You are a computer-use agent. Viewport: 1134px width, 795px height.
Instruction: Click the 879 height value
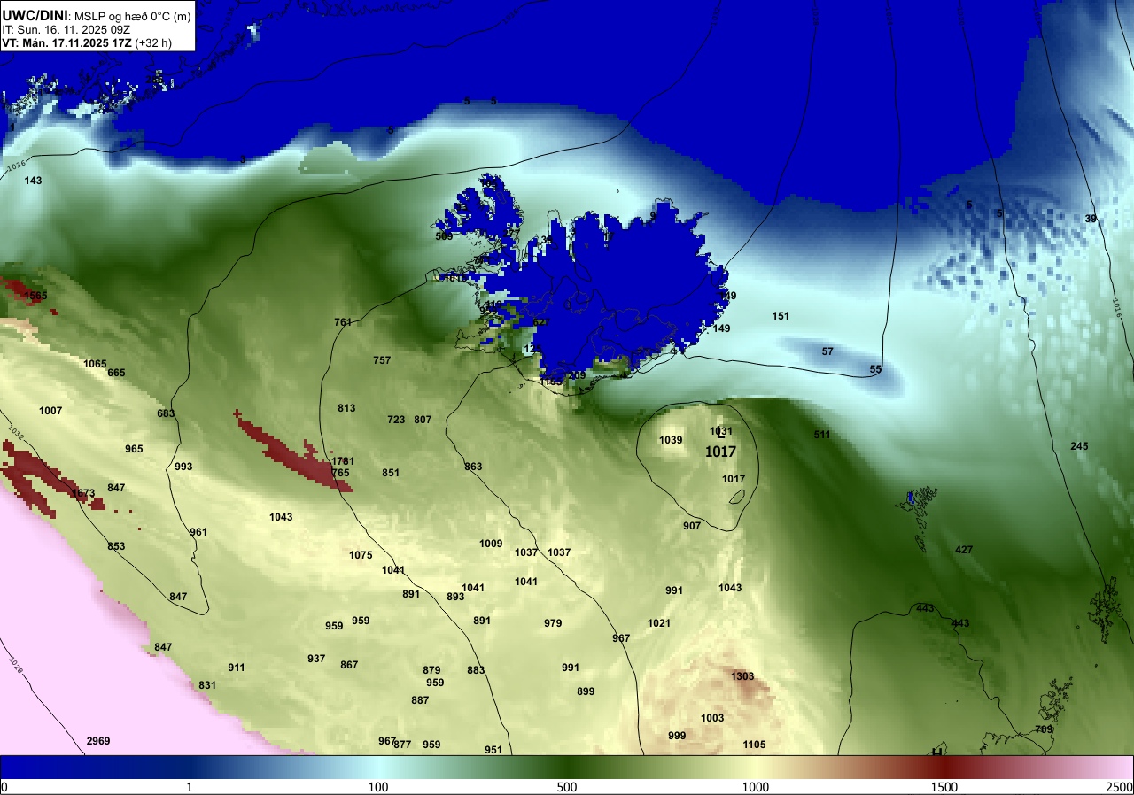[x=431, y=670]
